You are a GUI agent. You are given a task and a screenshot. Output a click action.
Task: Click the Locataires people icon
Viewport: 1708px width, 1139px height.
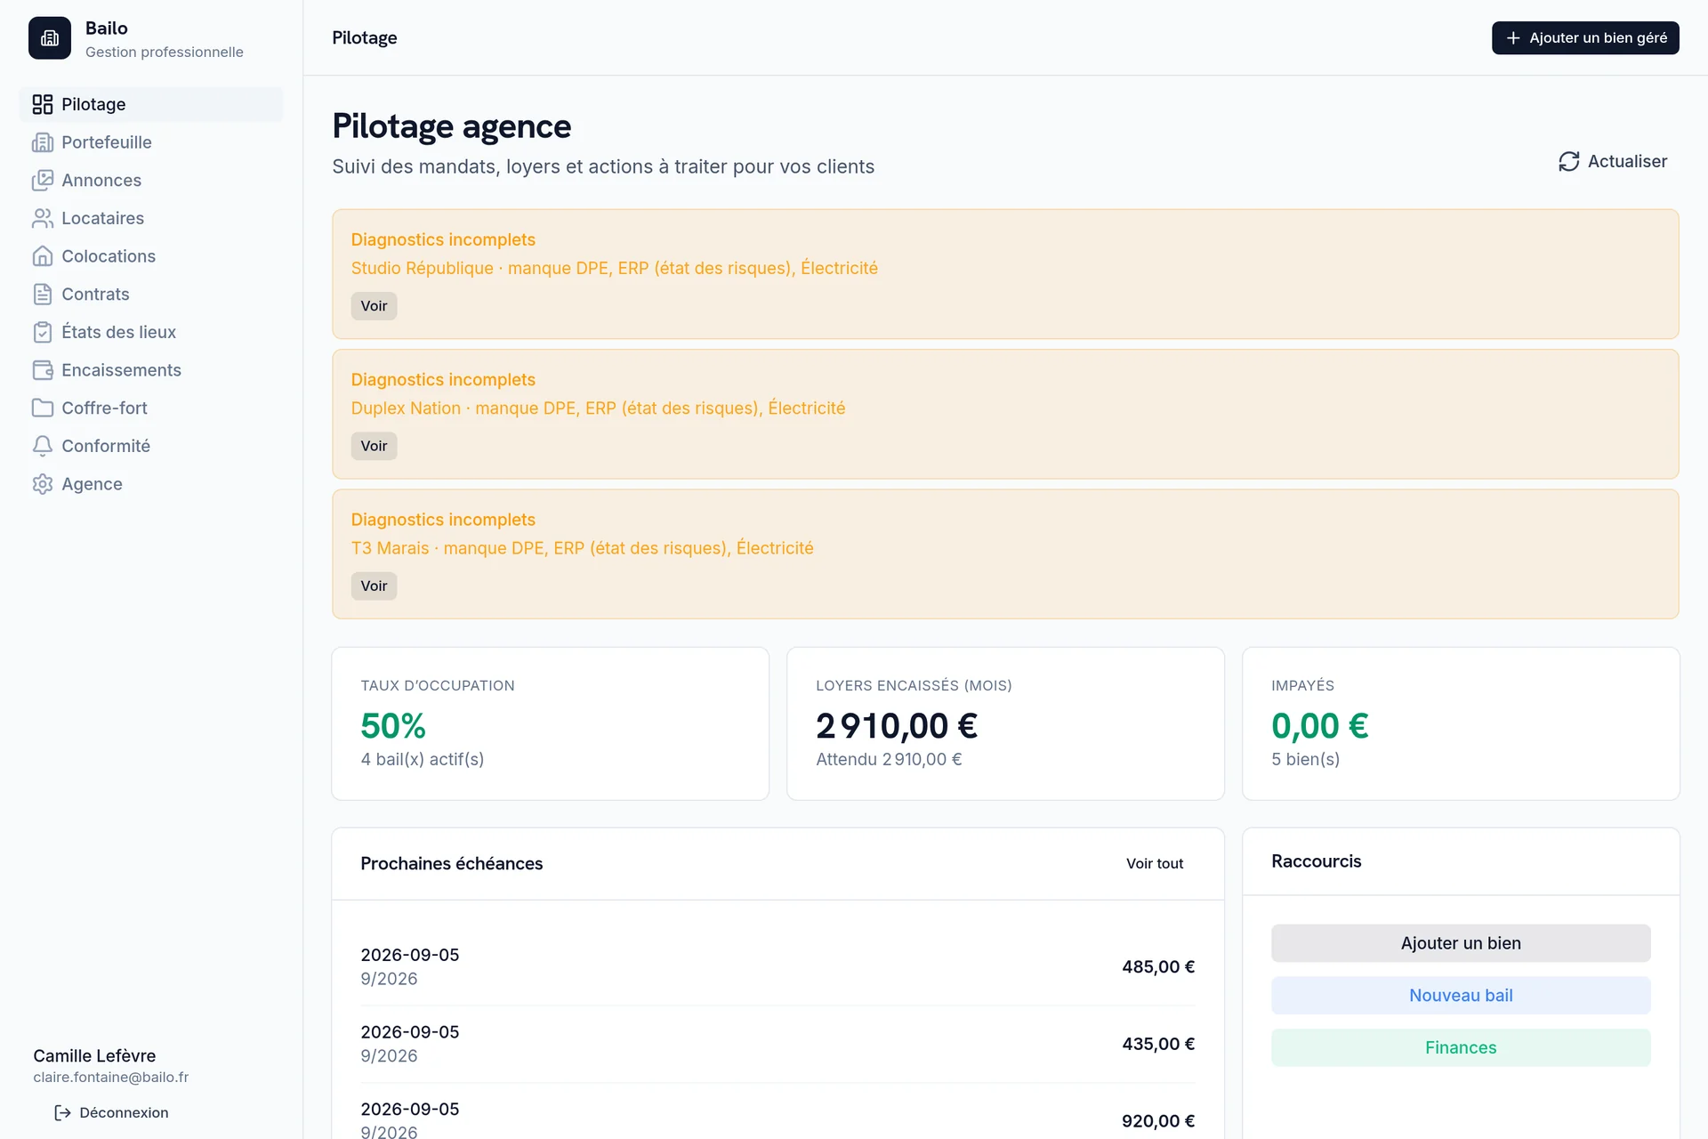point(43,218)
